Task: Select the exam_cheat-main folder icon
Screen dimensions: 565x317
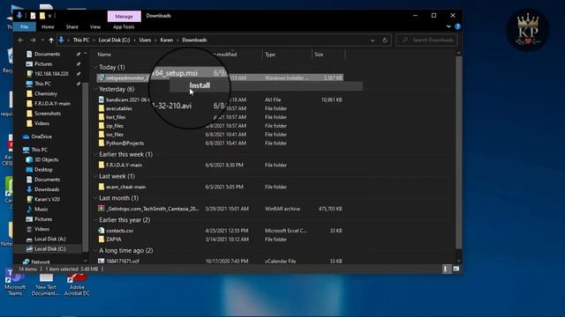Action: tap(102, 187)
